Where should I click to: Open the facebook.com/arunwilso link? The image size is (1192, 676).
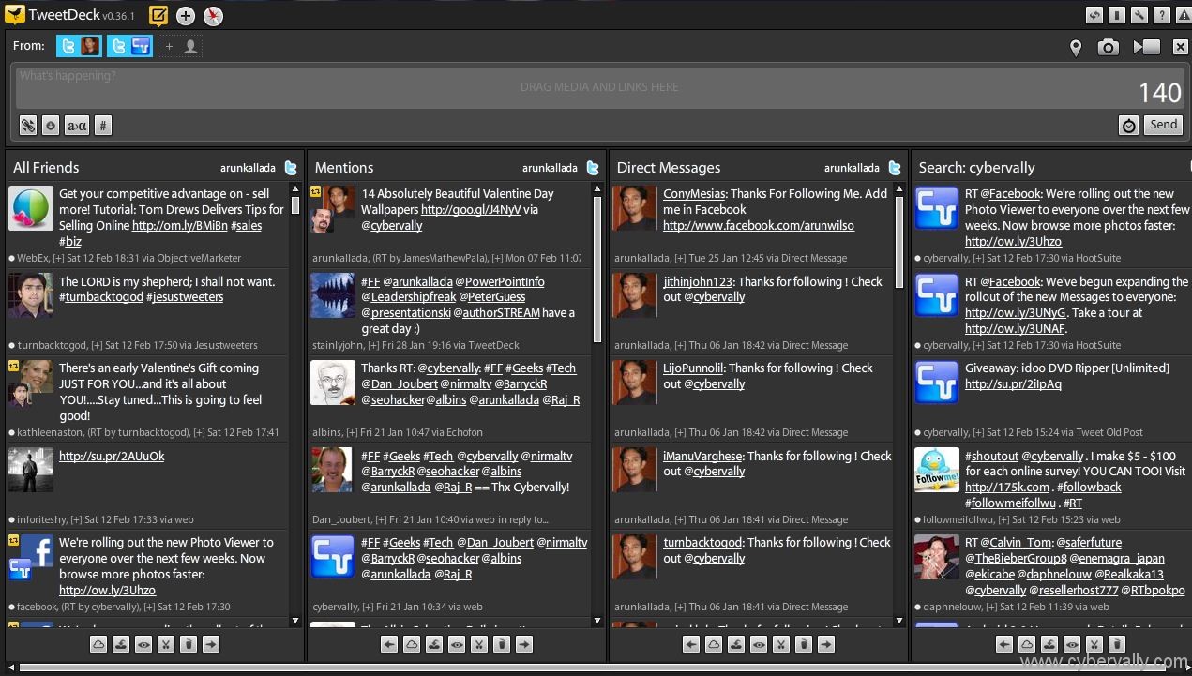(759, 226)
